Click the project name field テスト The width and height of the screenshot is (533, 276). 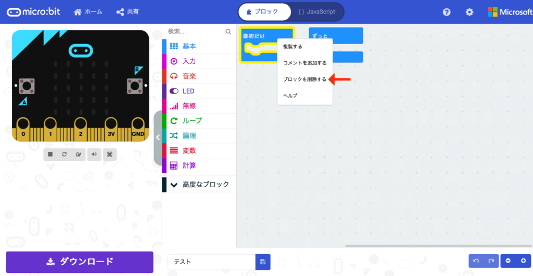coord(211,262)
